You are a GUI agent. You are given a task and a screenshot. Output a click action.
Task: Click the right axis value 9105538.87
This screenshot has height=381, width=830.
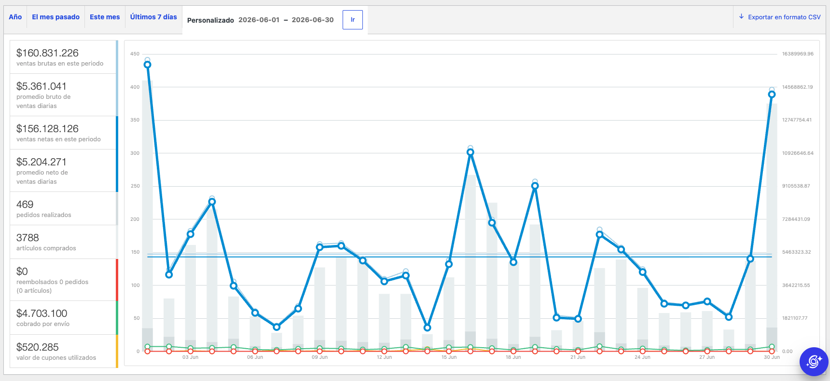coord(796,186)
